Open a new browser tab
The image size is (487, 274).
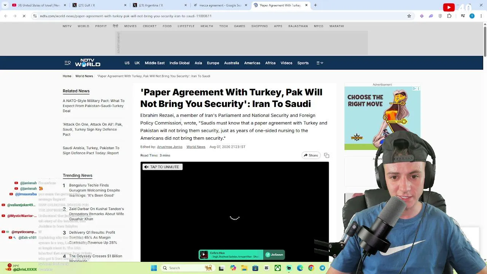click(315, 5)
